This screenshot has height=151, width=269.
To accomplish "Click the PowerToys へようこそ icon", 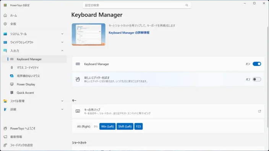I will click(5, 129).
